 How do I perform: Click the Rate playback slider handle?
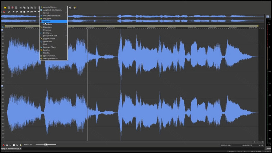pos(46,144)
